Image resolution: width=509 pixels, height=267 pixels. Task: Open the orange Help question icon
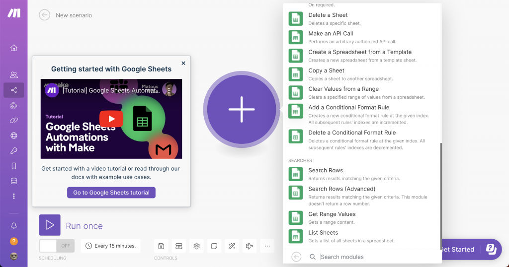[x=13, y=241]
